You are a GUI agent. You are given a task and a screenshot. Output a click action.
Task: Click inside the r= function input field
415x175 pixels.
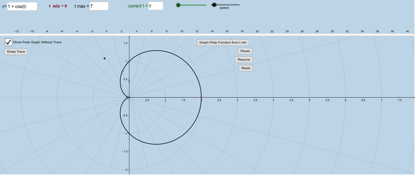[x=22, y=6]
